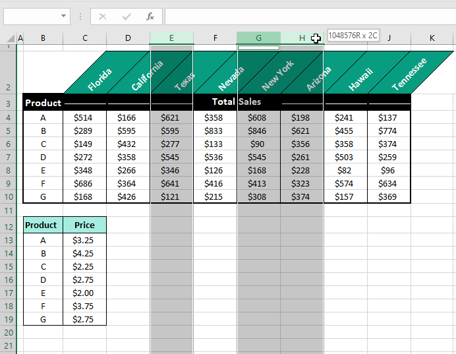Click price cell $3.75

(84, 307)
